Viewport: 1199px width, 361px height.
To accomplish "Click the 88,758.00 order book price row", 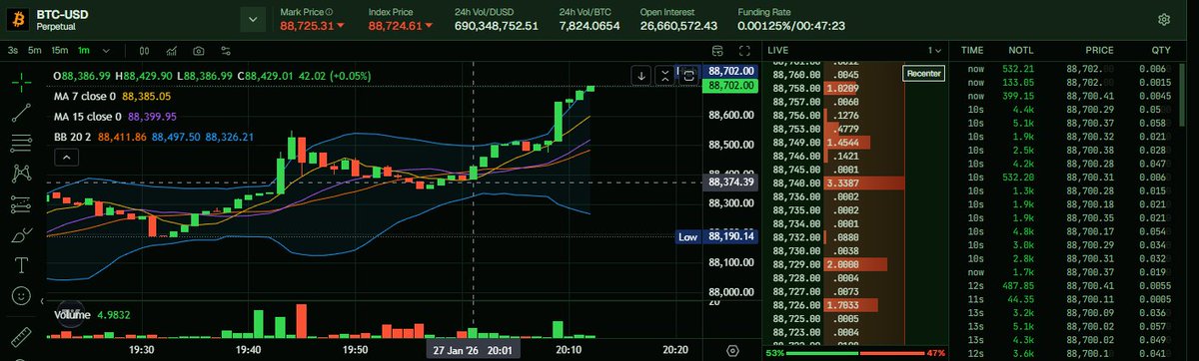I will (856, 88).
